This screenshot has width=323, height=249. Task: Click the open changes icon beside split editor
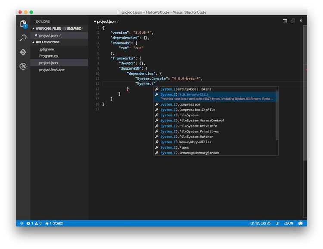293,21
